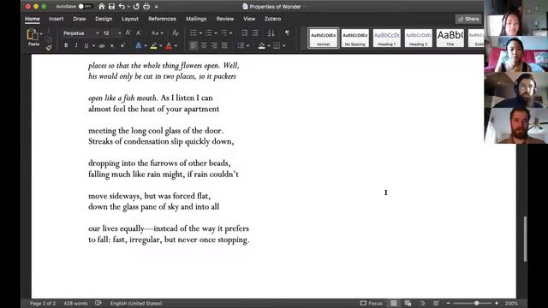Toggle AutoSave switch
The image size is (548, 308).
click(85, 6)
